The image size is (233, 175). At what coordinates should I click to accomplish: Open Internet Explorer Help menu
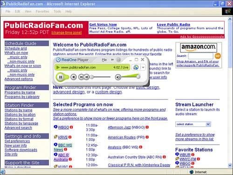point(69,11)
